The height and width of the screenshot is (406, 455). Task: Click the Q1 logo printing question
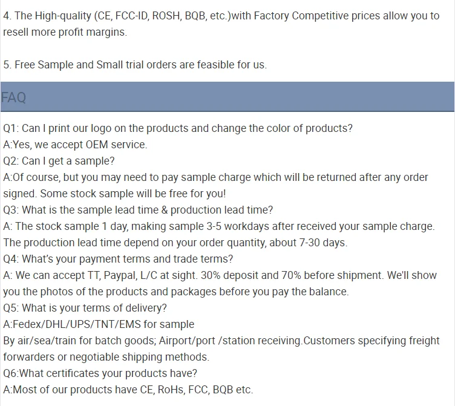coord(178,128)
